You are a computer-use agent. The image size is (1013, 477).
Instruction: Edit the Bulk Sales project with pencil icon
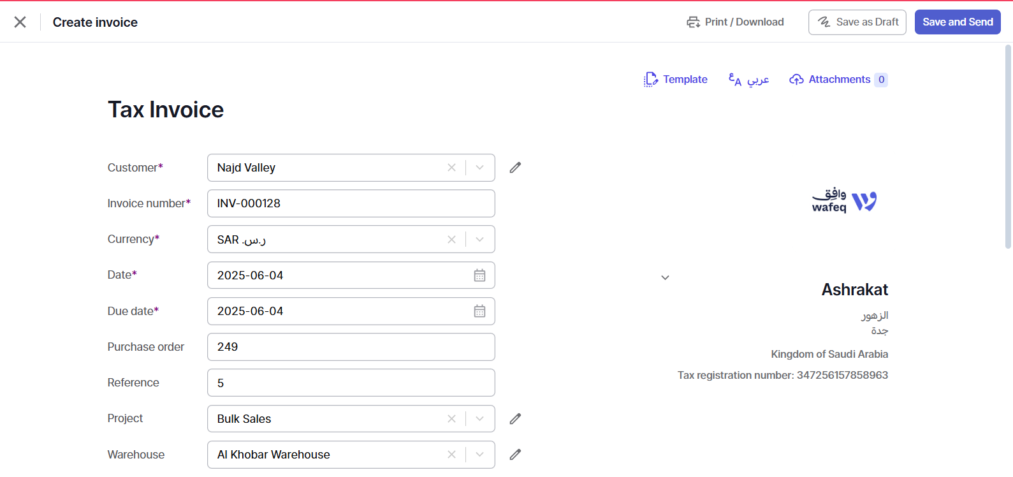click(x=515, y=419)
